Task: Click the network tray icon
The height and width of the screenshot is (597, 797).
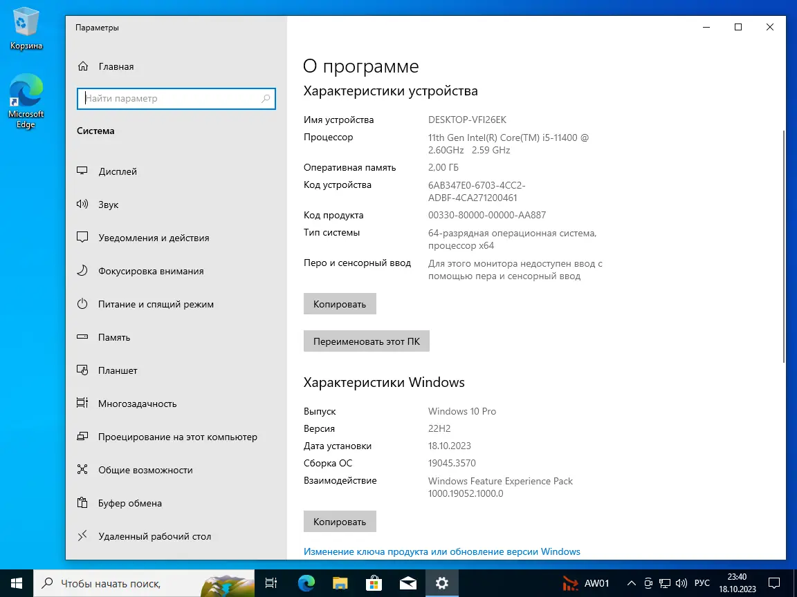Action: point(665,583)
